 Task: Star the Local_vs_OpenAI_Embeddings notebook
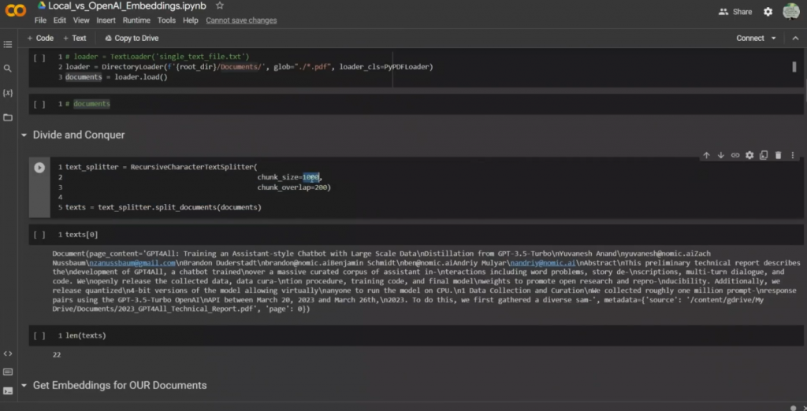tap(220, 6)
